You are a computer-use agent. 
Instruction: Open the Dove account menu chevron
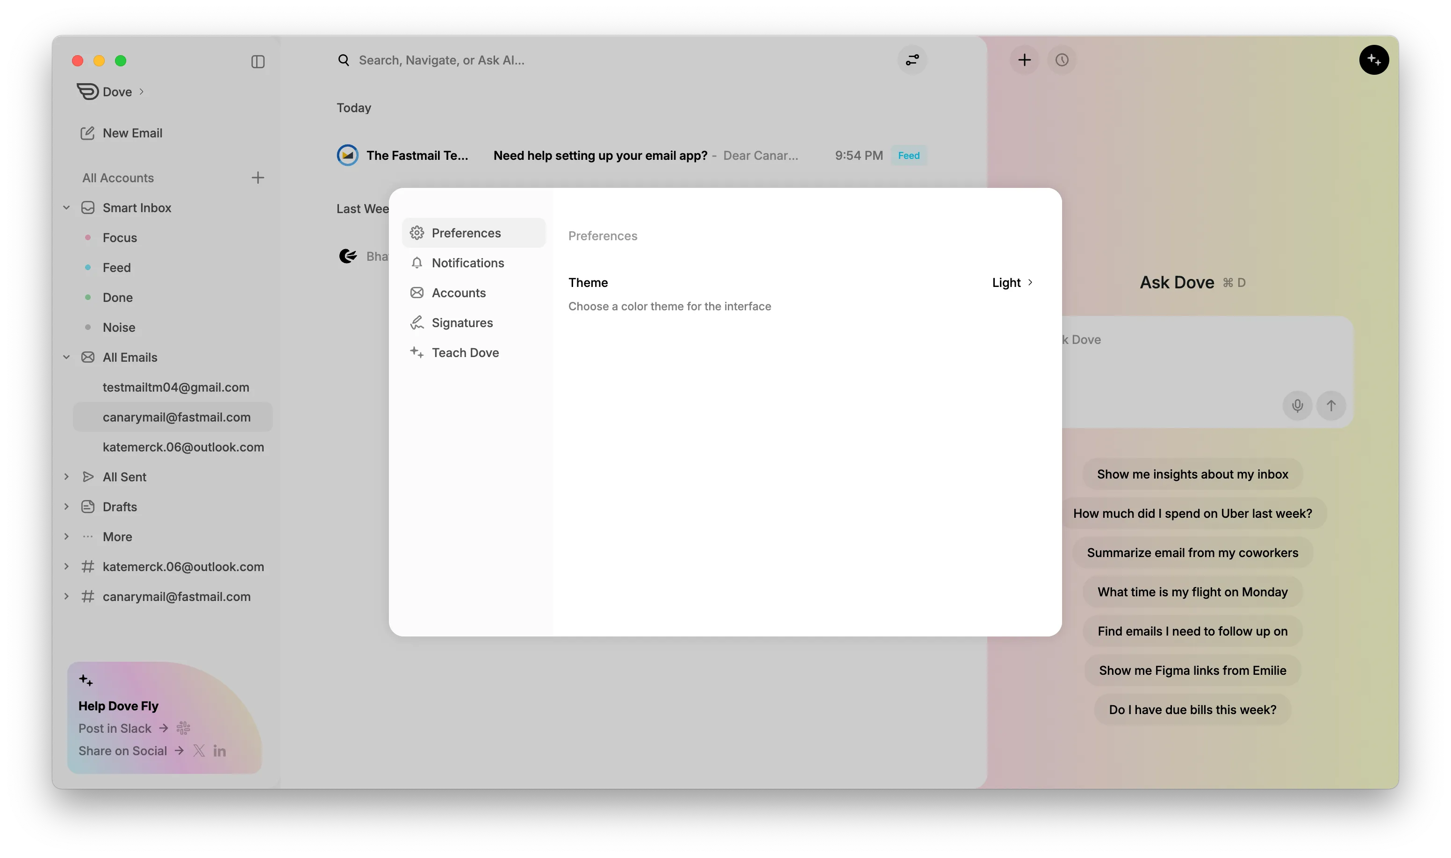coord(142,92)
